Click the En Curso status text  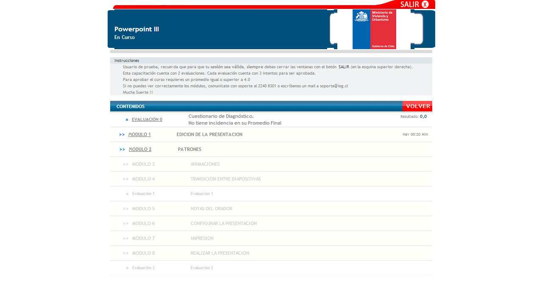point(125,37)
